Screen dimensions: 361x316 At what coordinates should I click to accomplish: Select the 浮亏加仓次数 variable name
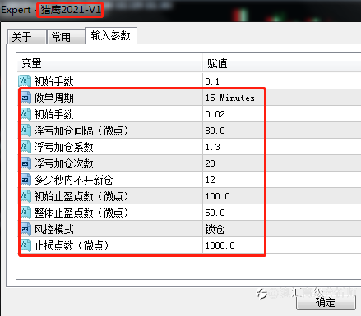click(x=63, y=163)
